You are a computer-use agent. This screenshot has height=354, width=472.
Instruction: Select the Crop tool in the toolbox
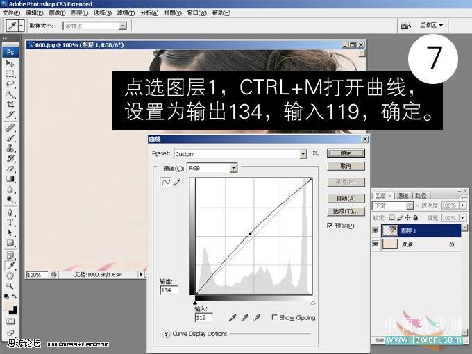pos(10,103)
